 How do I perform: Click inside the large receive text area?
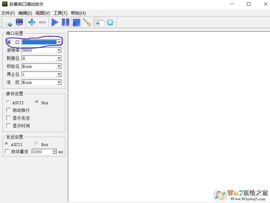pyautogui.click(x=169, y=115)
